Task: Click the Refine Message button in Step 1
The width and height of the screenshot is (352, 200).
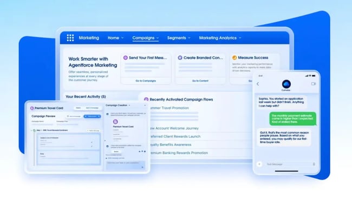Action: coord(93,131)
